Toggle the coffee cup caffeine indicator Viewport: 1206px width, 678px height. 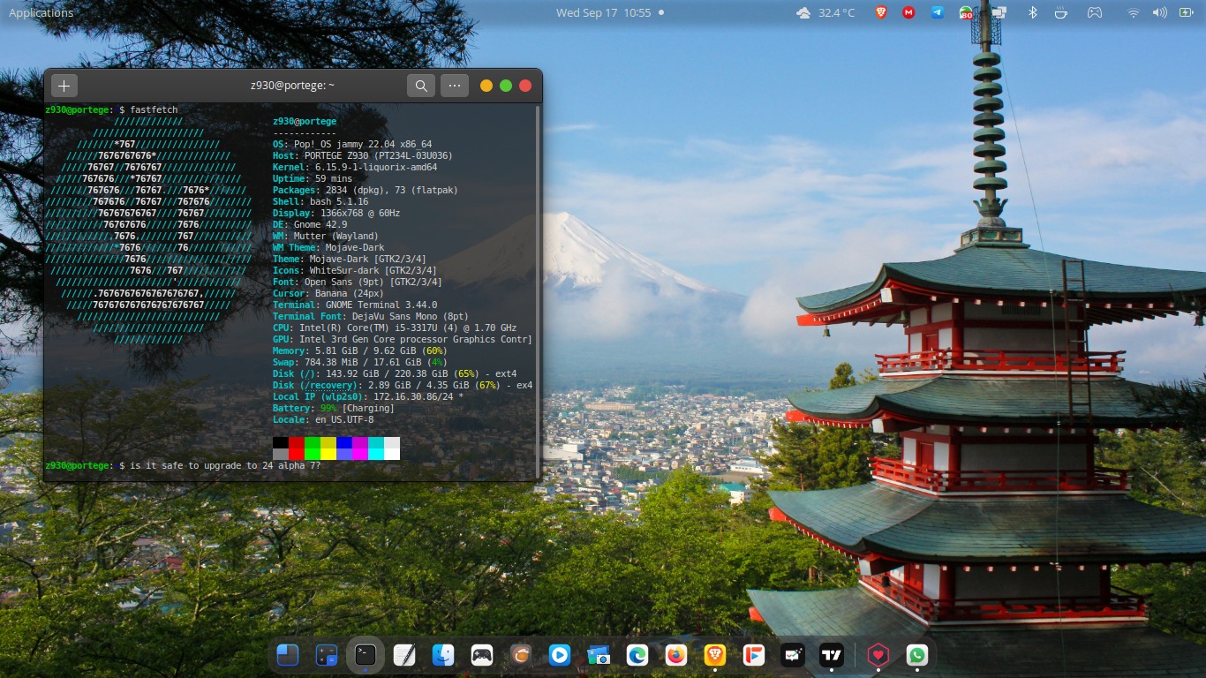point(1061,12)
